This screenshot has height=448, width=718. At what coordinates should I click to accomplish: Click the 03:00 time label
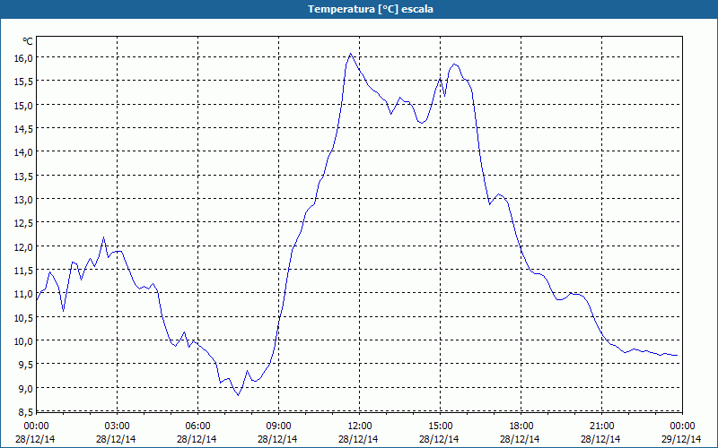tap(118, 426)
